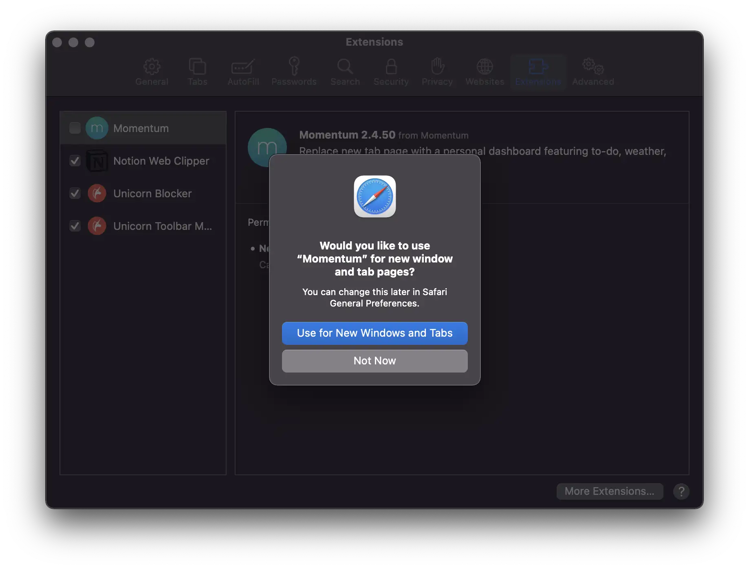Screen dimensions: 749x569
Task: Click Use for New Windows and Tabs
Action: click(374, 333)
